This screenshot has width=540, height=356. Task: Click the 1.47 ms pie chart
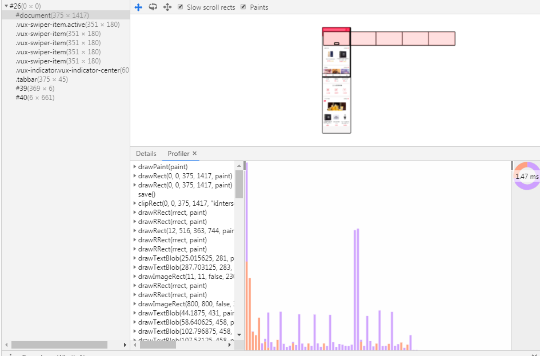click(x=527, y=176)
